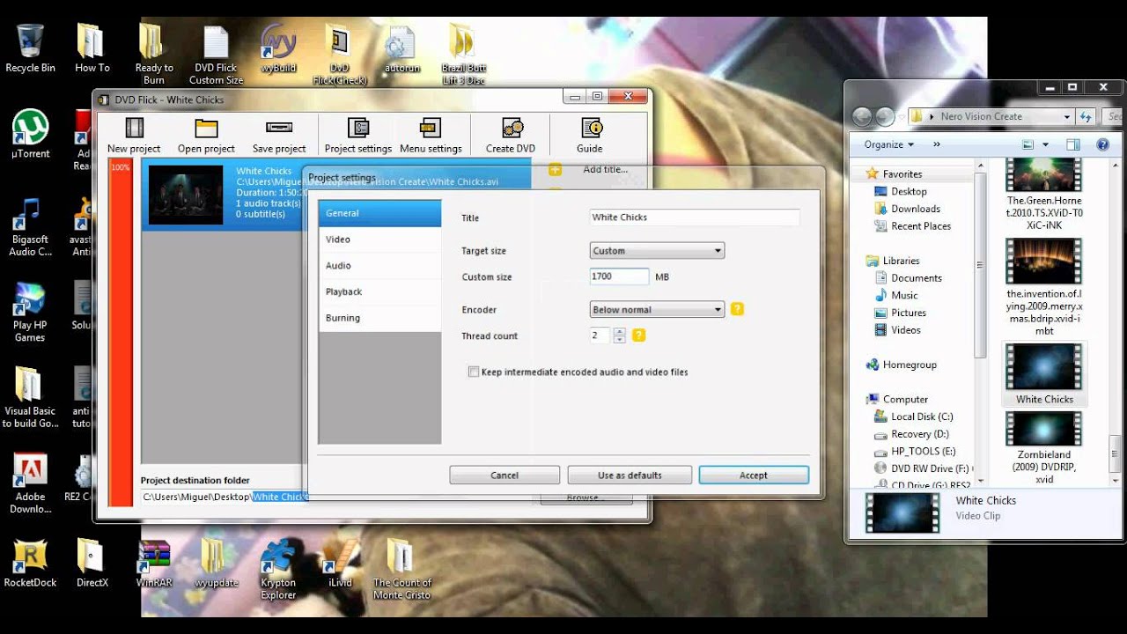Open the How To desktop folder
Screen dimensions: 1127x634
[92, 48]
